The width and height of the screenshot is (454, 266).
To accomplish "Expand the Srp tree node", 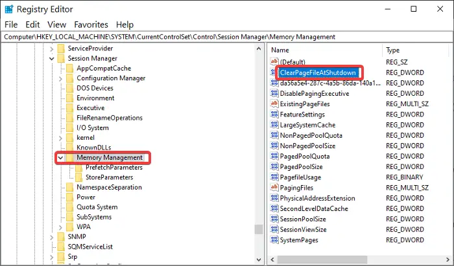I will (x=52, y=257).
